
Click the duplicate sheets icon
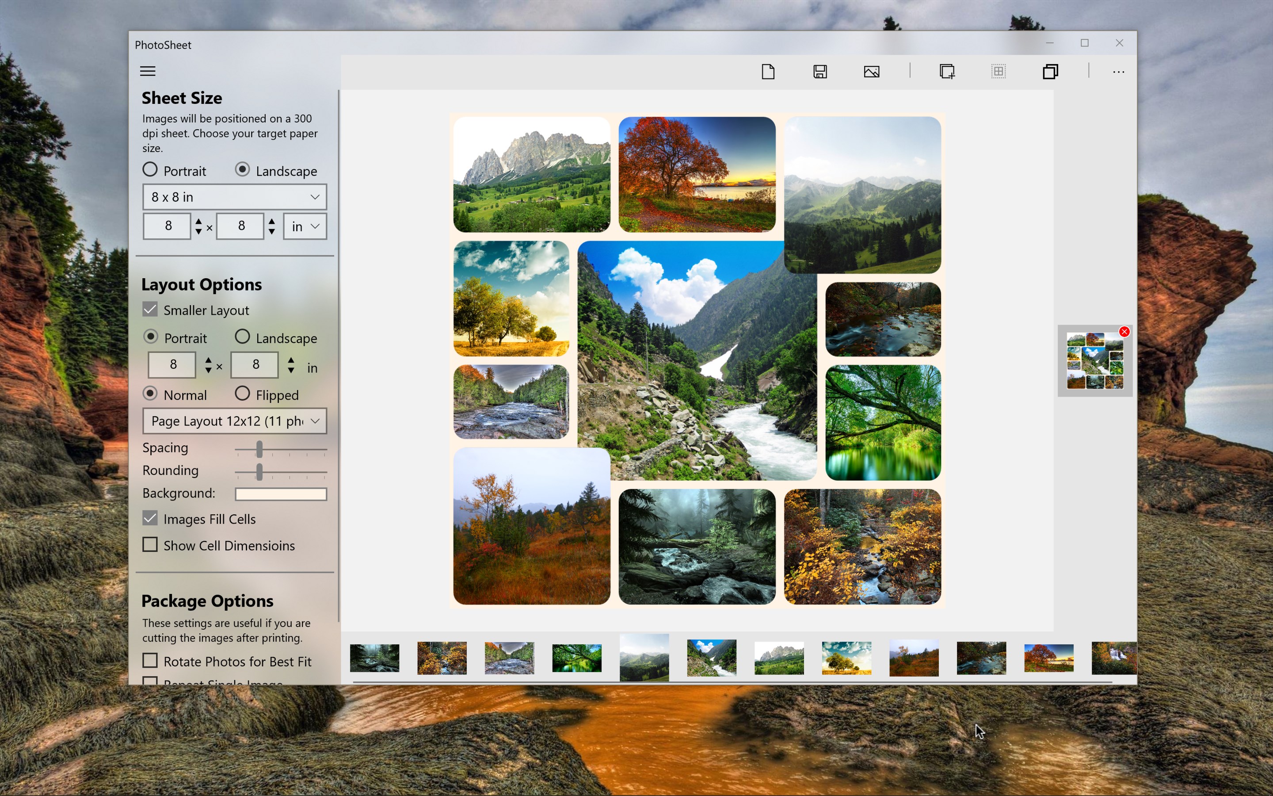pyautogui.click(x=1050, y=71)
